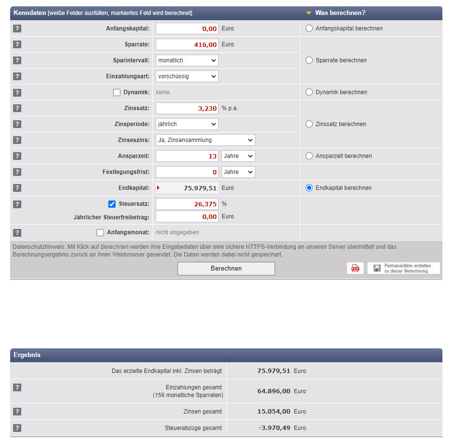This screenshot has width=454, height=443.
Task: Open the Zinseszins selection list
Action: tap(205, 140)
